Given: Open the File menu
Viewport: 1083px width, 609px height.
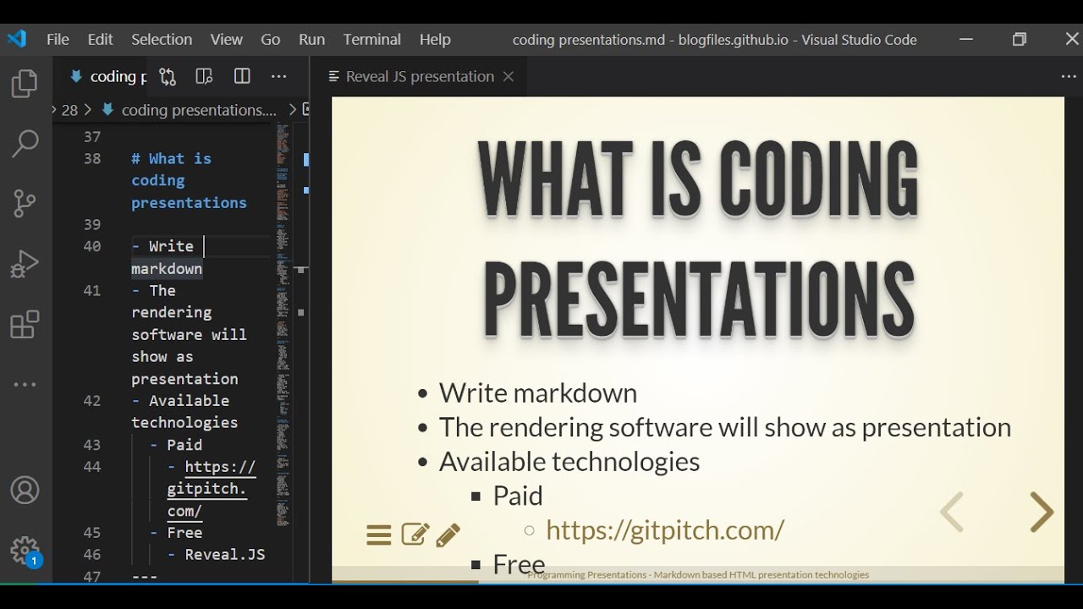Looking at the screenshot, I should coord(58,39).
